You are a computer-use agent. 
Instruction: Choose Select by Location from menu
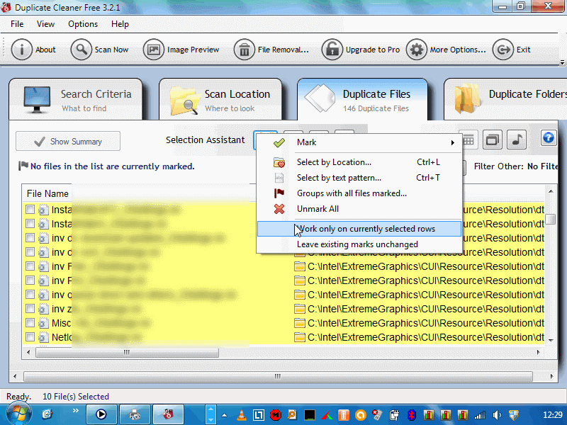[333, 162]
